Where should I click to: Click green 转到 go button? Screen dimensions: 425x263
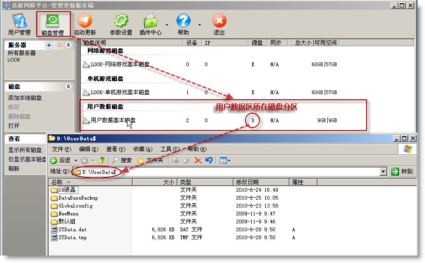pyautogui.click(x=402, y=172)
